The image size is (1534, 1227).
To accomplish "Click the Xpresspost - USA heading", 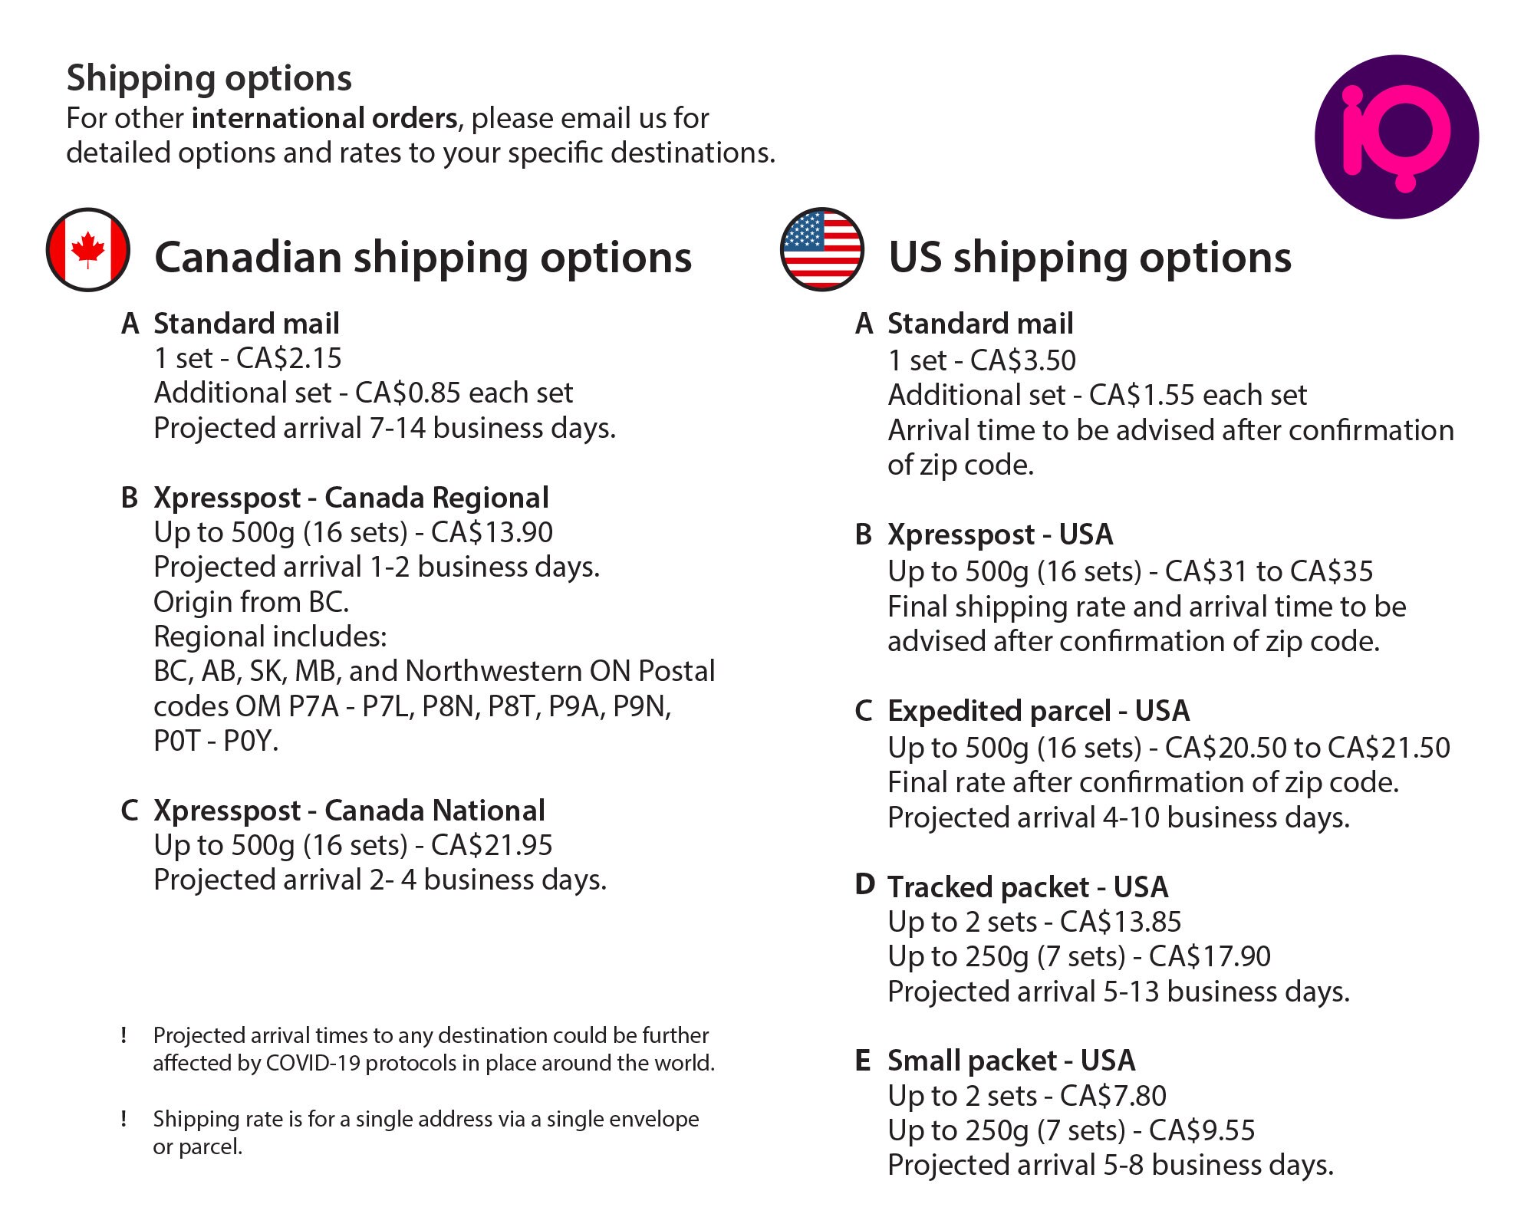I will point(1000,535).
